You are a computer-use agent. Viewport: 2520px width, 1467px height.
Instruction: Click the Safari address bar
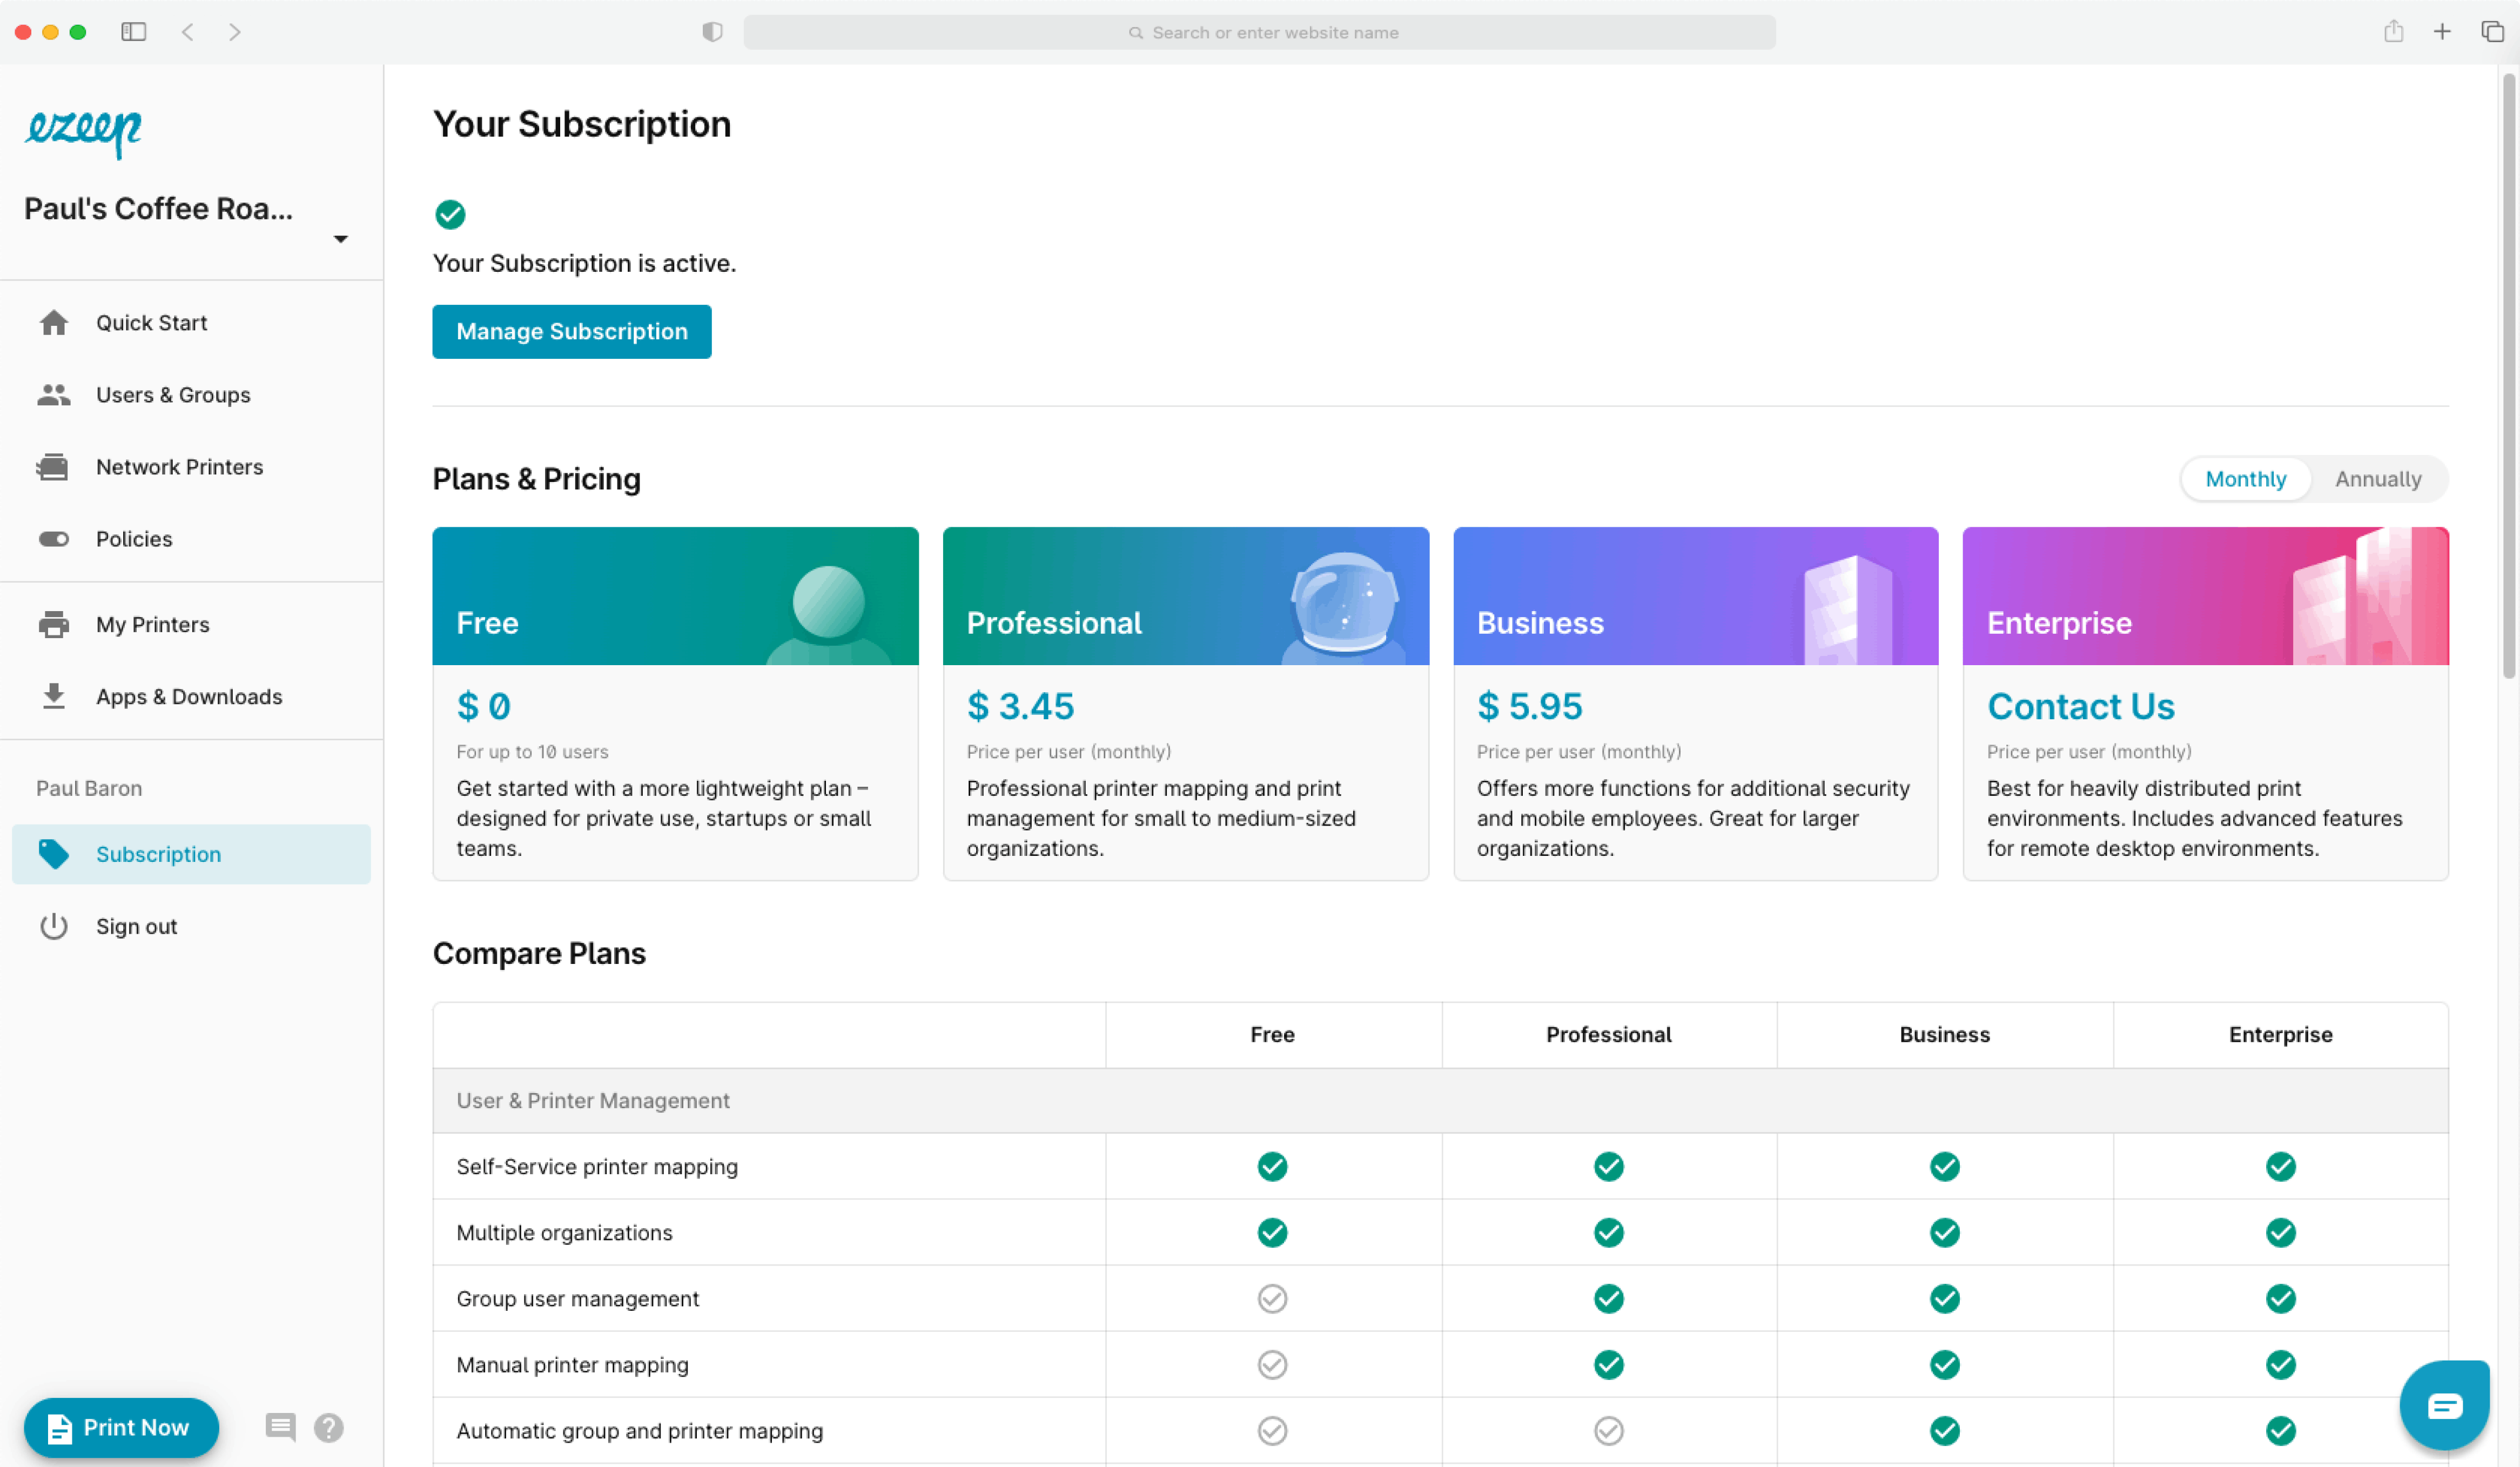1259,32
